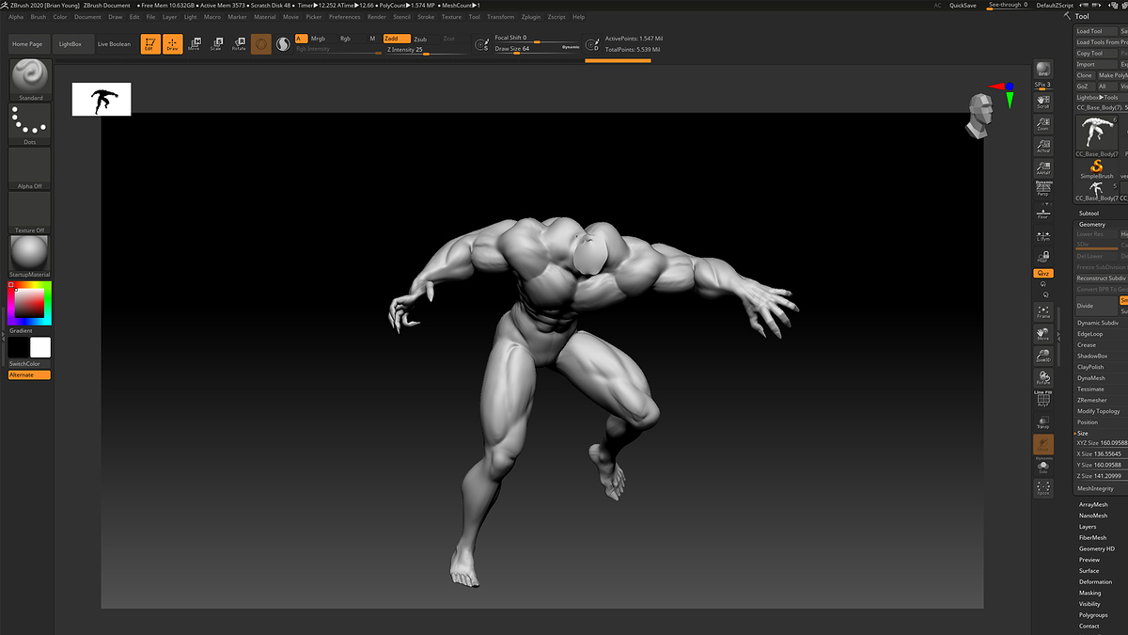The width and height of the screenshot is (1128, 635).
Task: Open the Render menu
Action: (x=377, y=17)
